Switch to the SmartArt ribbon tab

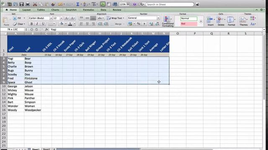click(71, 10)
